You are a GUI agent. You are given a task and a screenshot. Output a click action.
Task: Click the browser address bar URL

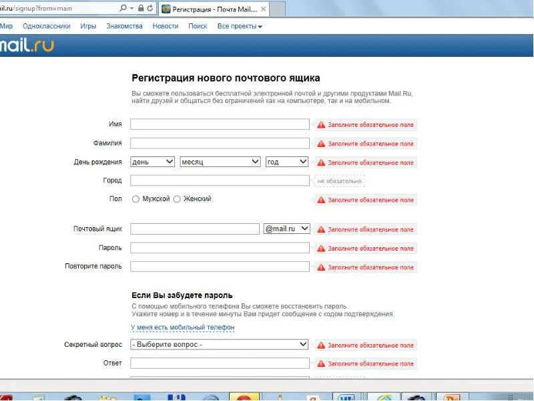pyautogui.click(x=36, y=8)
